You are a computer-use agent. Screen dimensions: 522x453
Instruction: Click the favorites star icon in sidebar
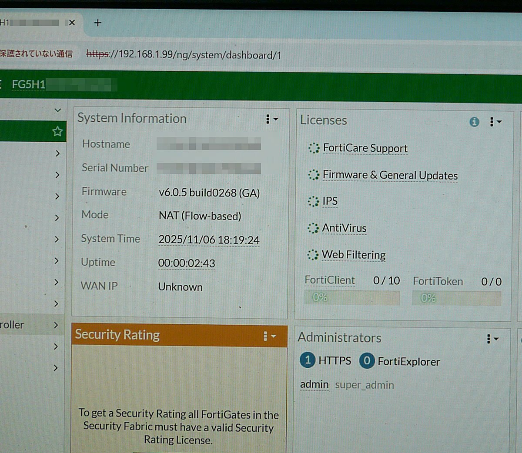(x=57, y=131)
